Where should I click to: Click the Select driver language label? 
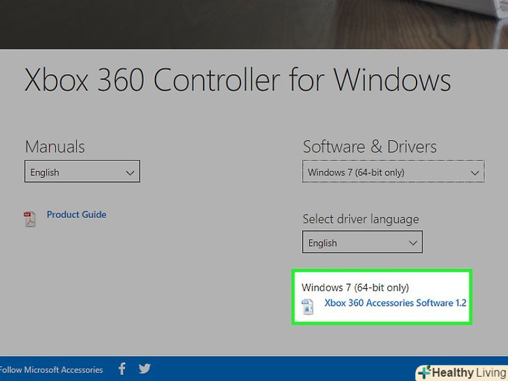[x=361, y=219]
